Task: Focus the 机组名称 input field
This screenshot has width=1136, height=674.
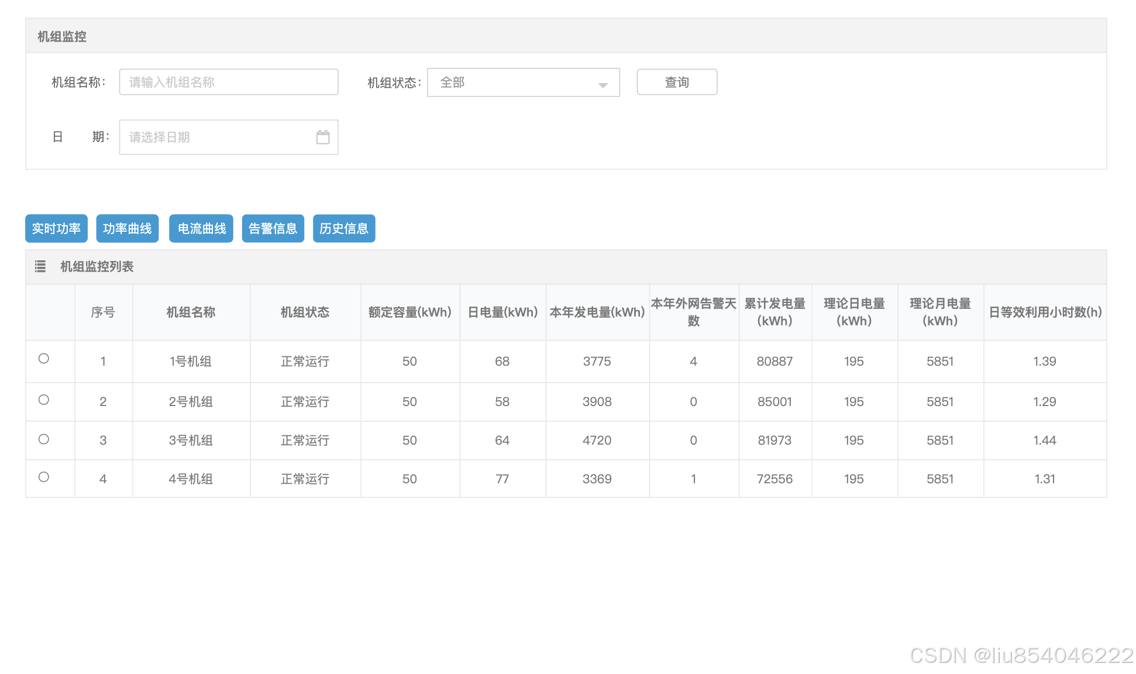Action: click(228, 82)
